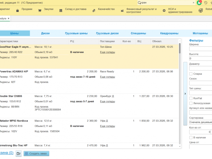Switch to the Диски tab
Image resolution: width=212 pixels, height=159 pixels.
45,33
